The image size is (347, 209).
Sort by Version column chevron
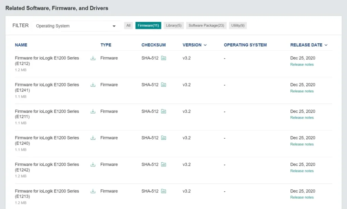(x=205, y=45)
